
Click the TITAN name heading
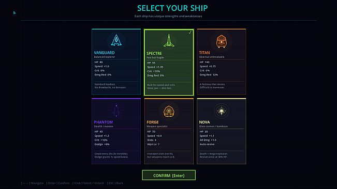[x=204, y=53]
